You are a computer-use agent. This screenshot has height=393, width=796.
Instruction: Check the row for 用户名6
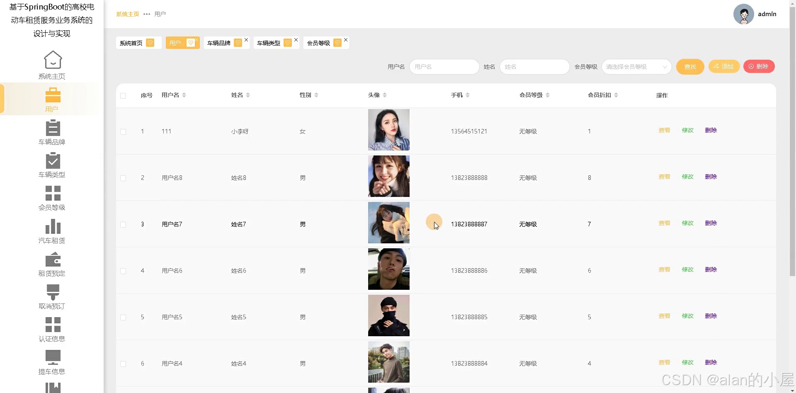pos(123,271)
